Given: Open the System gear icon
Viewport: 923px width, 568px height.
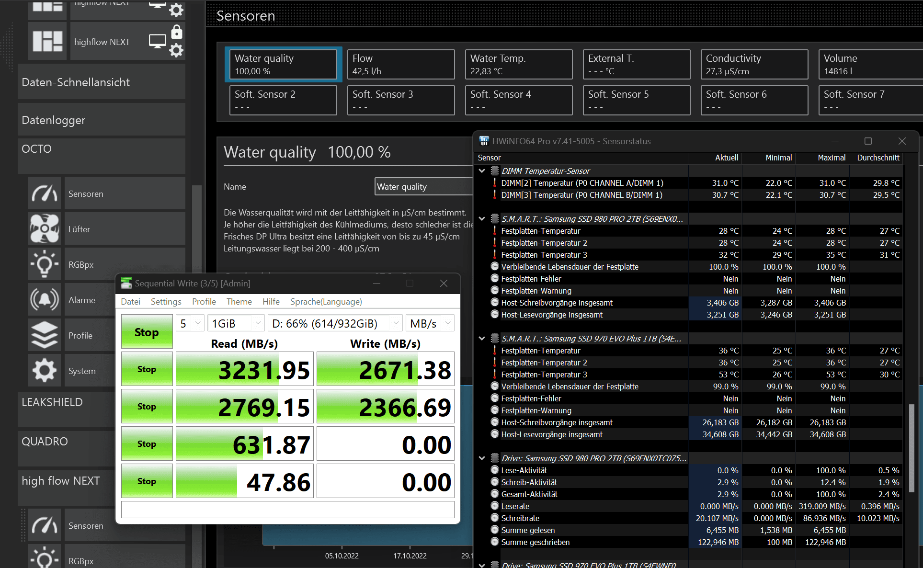Looking at the screenshot, I should (x=45, y=371).
